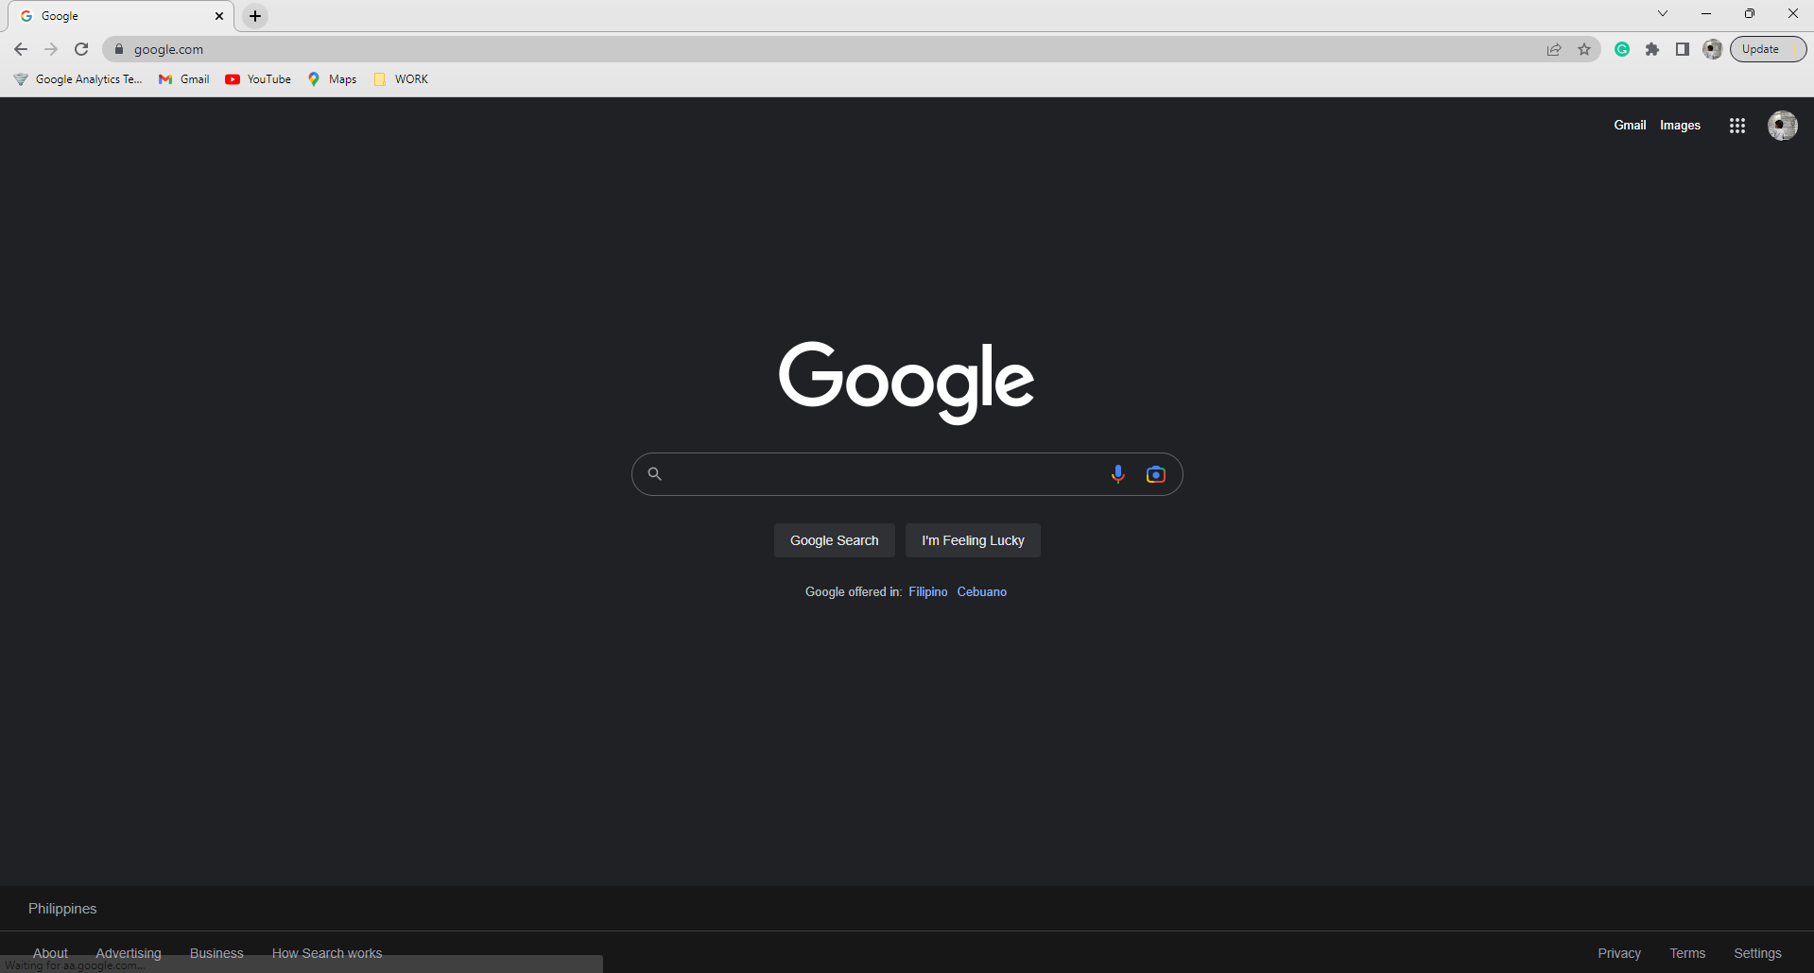The width and height of the screenshot is (1814, 973).
Task: View site information via the padlock icon
Action: [119, 48]
